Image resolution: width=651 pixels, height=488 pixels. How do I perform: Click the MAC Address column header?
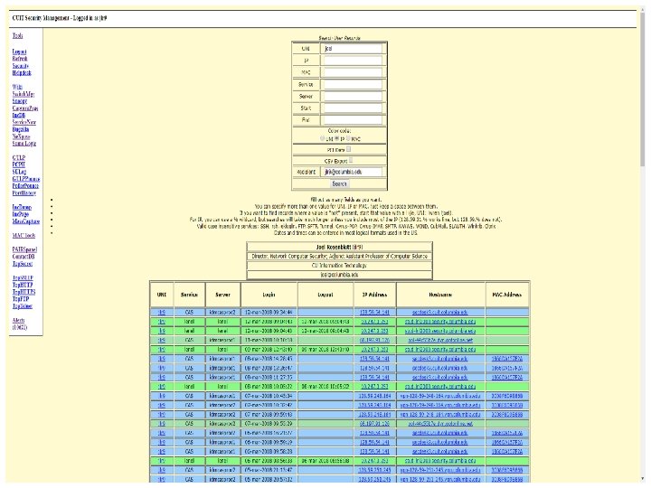coord(506,295)
